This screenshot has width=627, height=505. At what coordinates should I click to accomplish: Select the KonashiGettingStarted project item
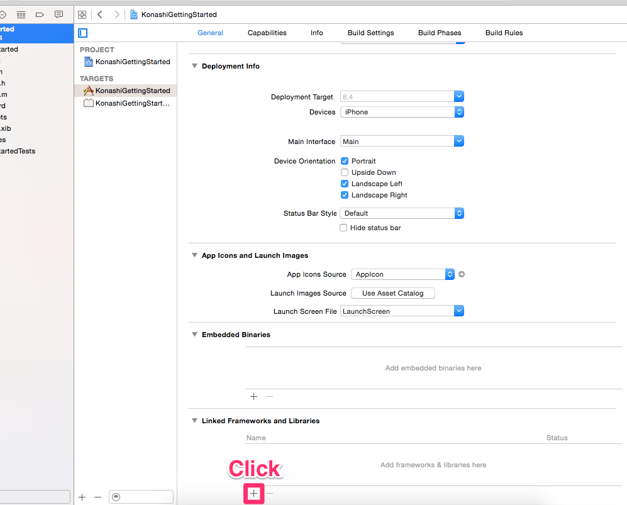132,62
